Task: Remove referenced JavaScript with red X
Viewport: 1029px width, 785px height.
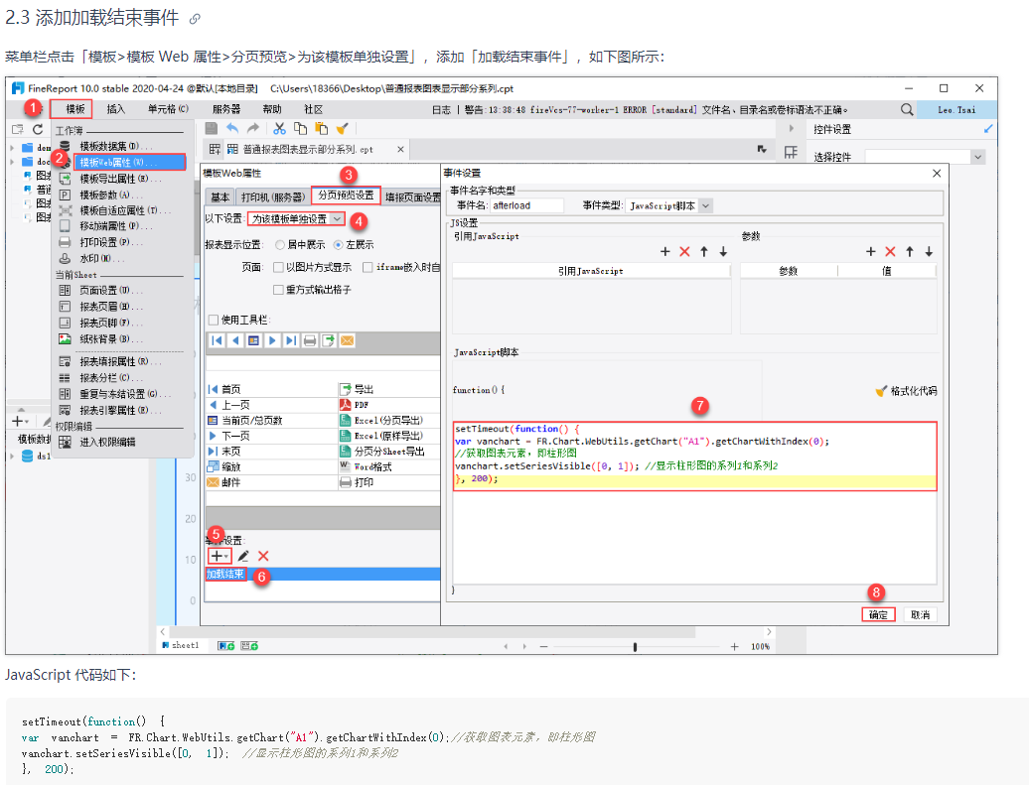Action: coord(684,251)
